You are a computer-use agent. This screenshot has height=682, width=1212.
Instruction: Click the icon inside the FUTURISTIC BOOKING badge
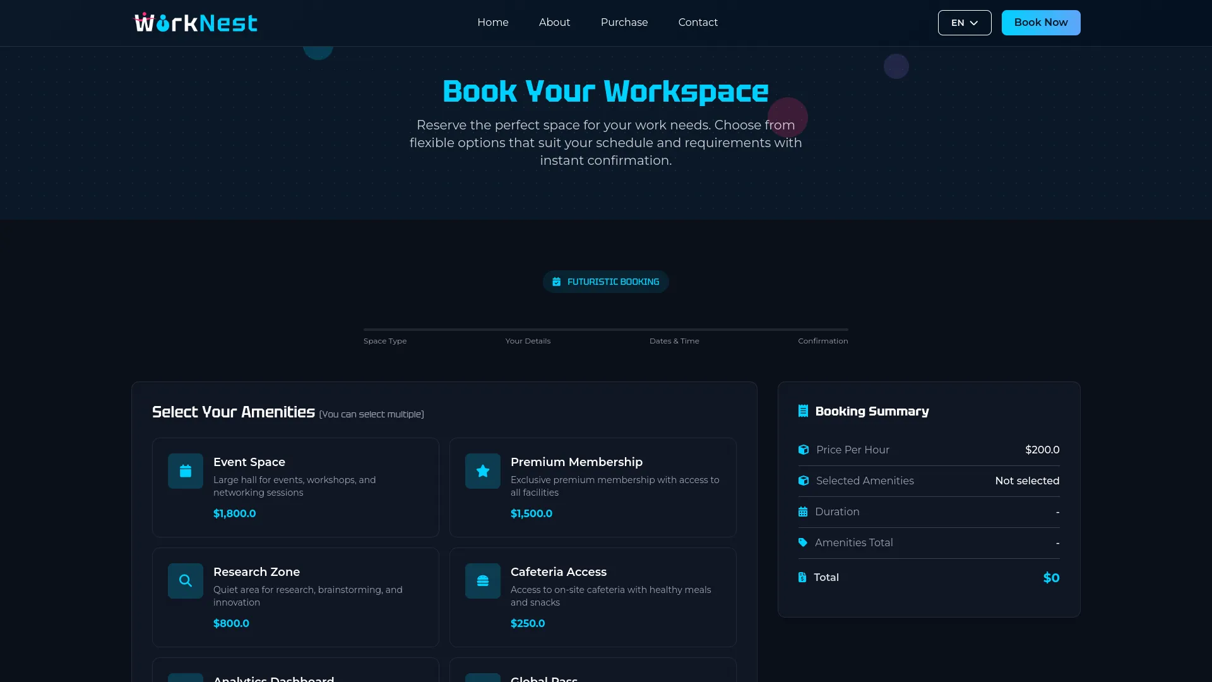coord(556,282)
